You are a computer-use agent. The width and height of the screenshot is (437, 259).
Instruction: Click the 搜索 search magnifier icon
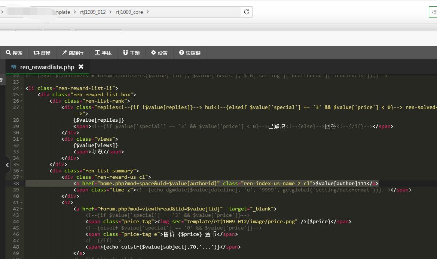point(8,53)
